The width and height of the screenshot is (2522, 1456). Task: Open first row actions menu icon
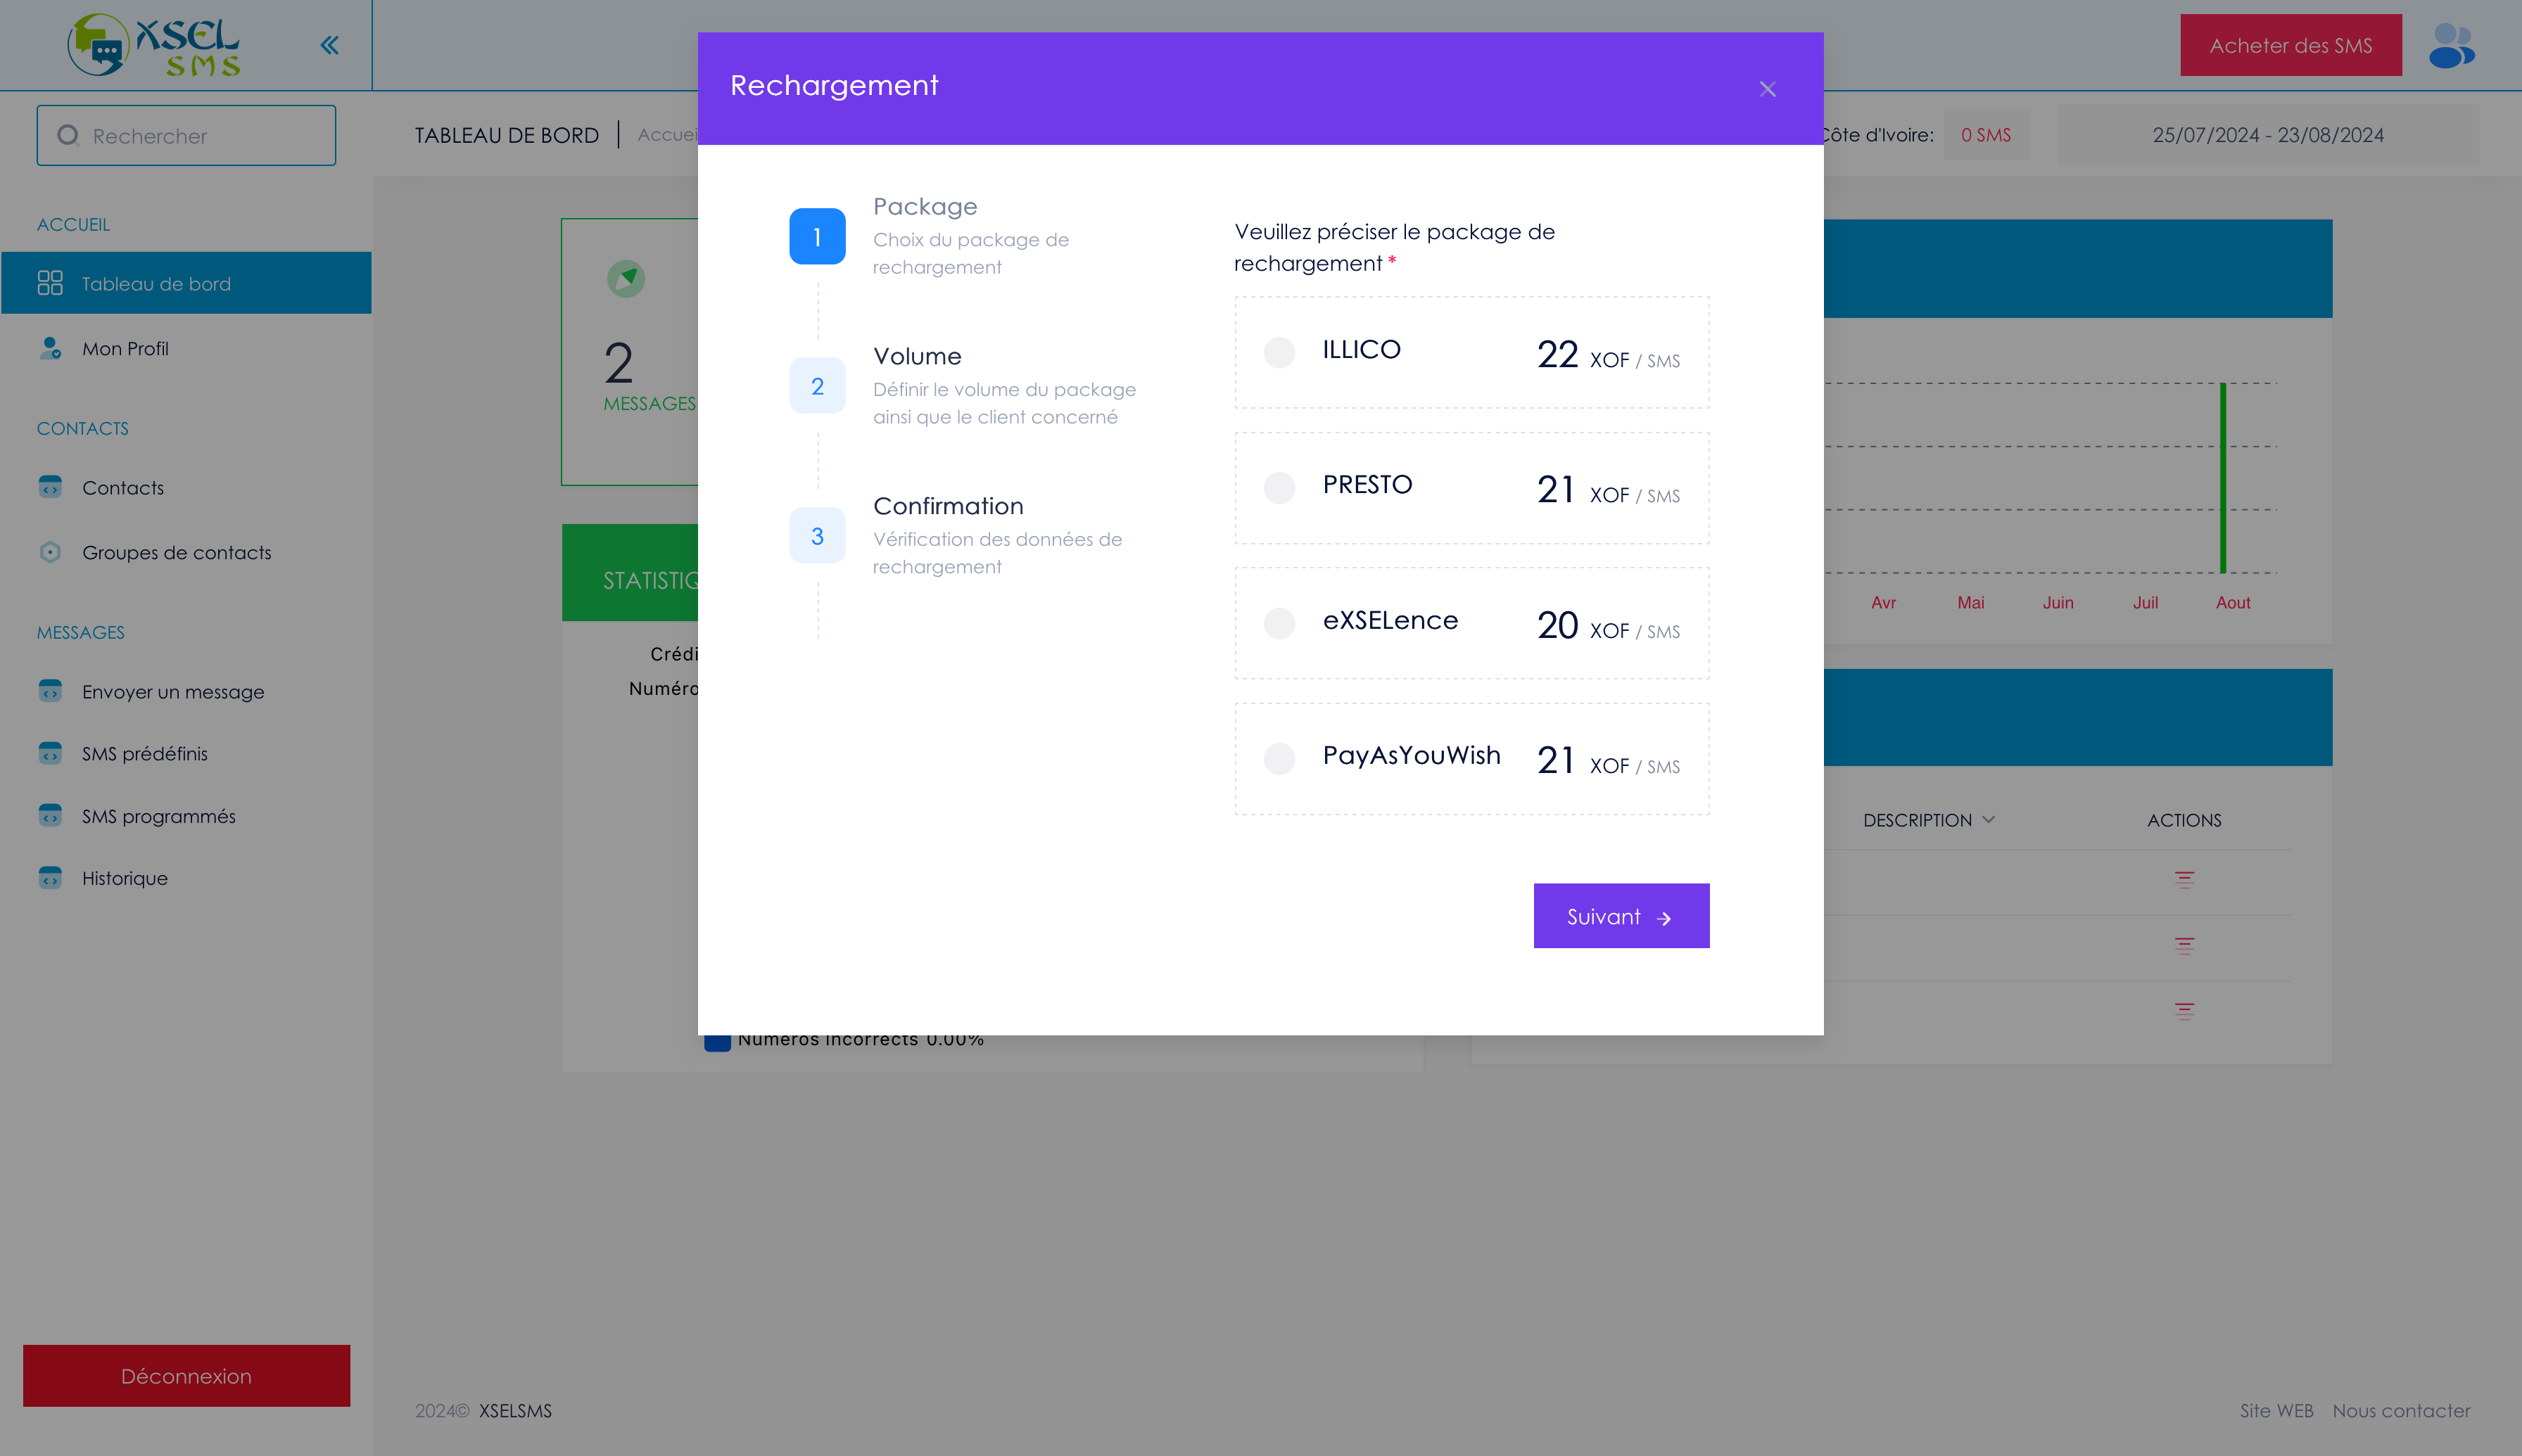2184,879
